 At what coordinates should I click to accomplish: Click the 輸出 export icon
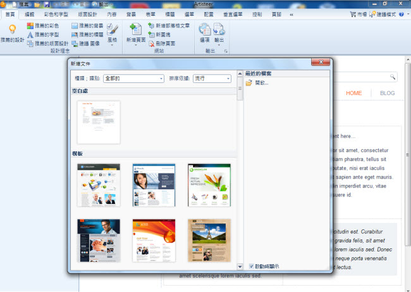tap(219, 29)
